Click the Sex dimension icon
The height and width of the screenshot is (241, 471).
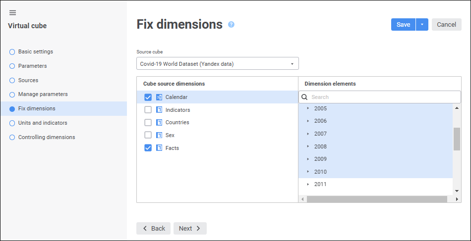[x=159, y=135]
